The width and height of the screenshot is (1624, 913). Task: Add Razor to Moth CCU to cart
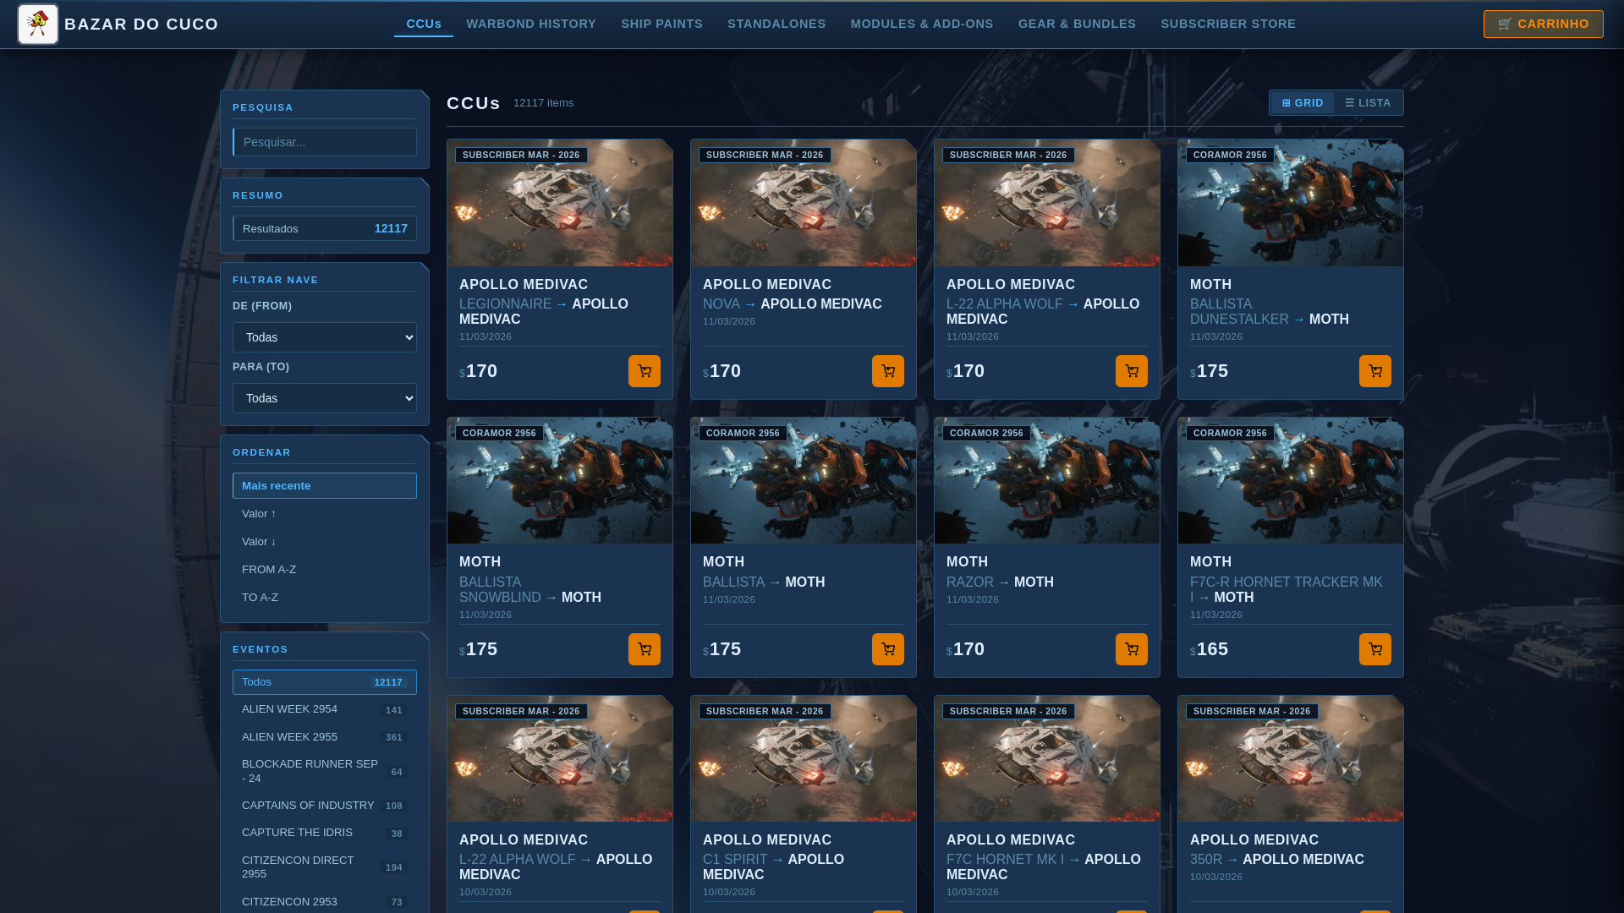point(1132,649)
